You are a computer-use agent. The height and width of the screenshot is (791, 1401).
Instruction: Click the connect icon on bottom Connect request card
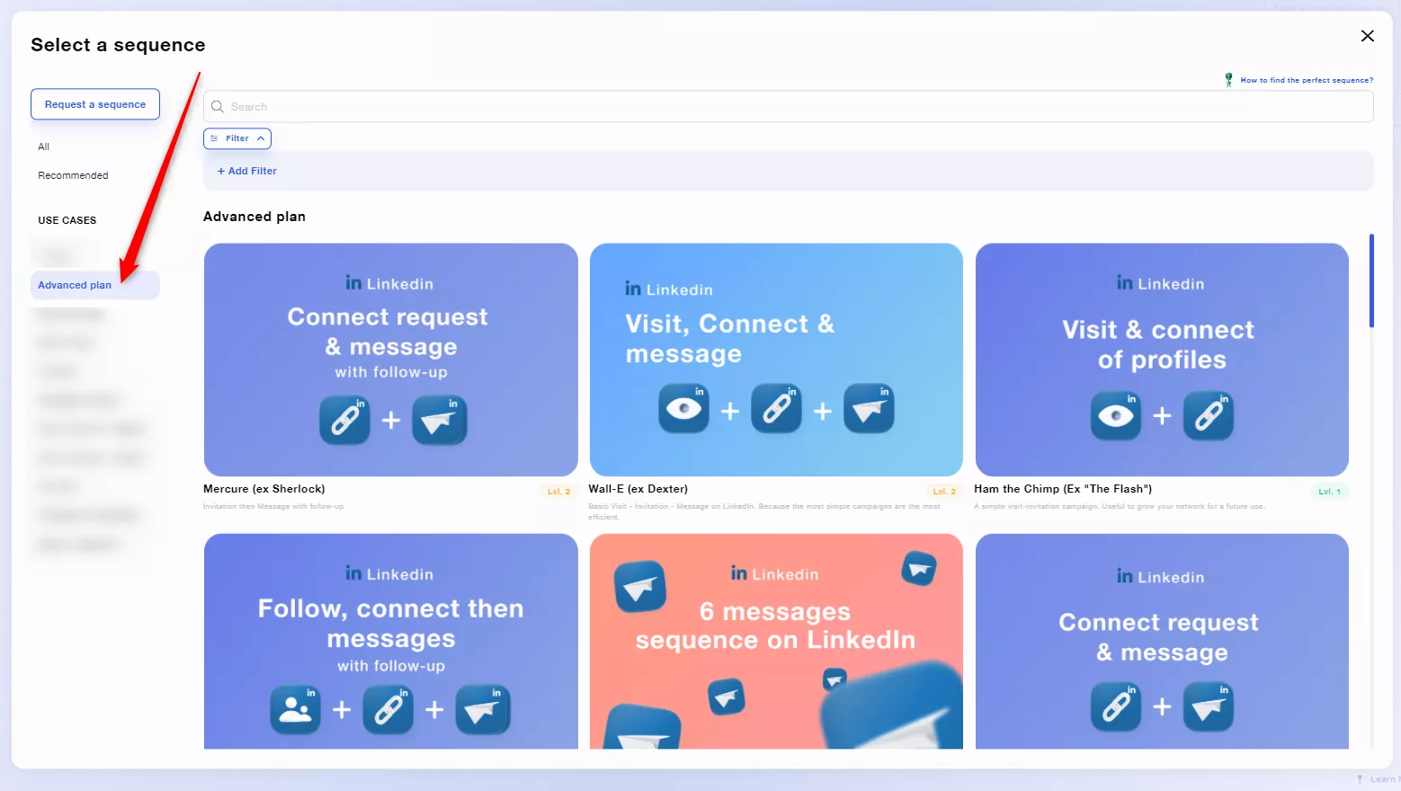(x=1115, y=707)
